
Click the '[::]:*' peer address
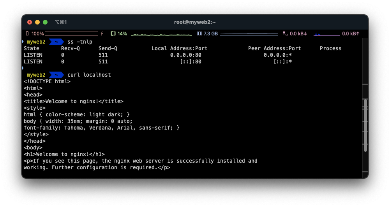(282, 61)
